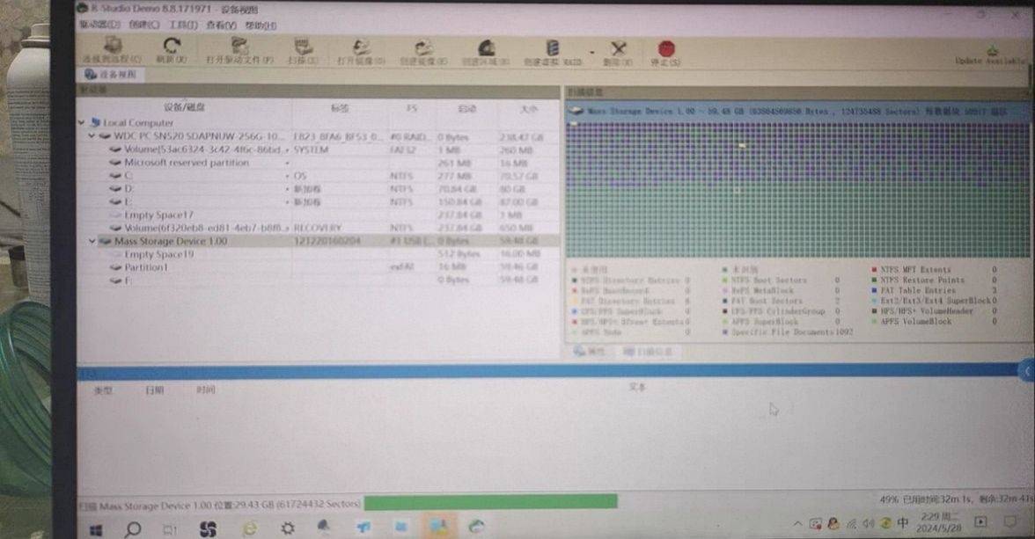Click the Properties tab below scan legend
This screenshot has height=539, width=1035.
click(x=590, y=352)
